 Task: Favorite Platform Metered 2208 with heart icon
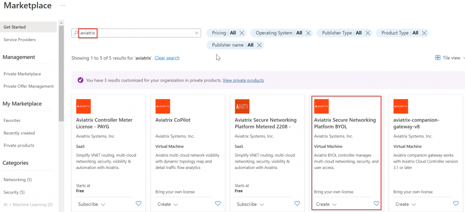(297, 203)
